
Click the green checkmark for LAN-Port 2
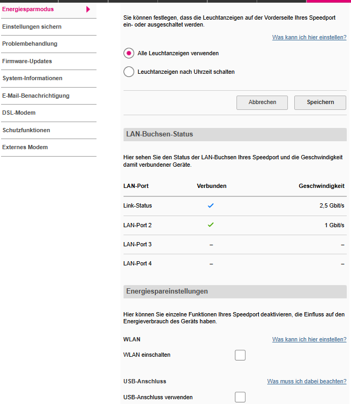(210, 225)
